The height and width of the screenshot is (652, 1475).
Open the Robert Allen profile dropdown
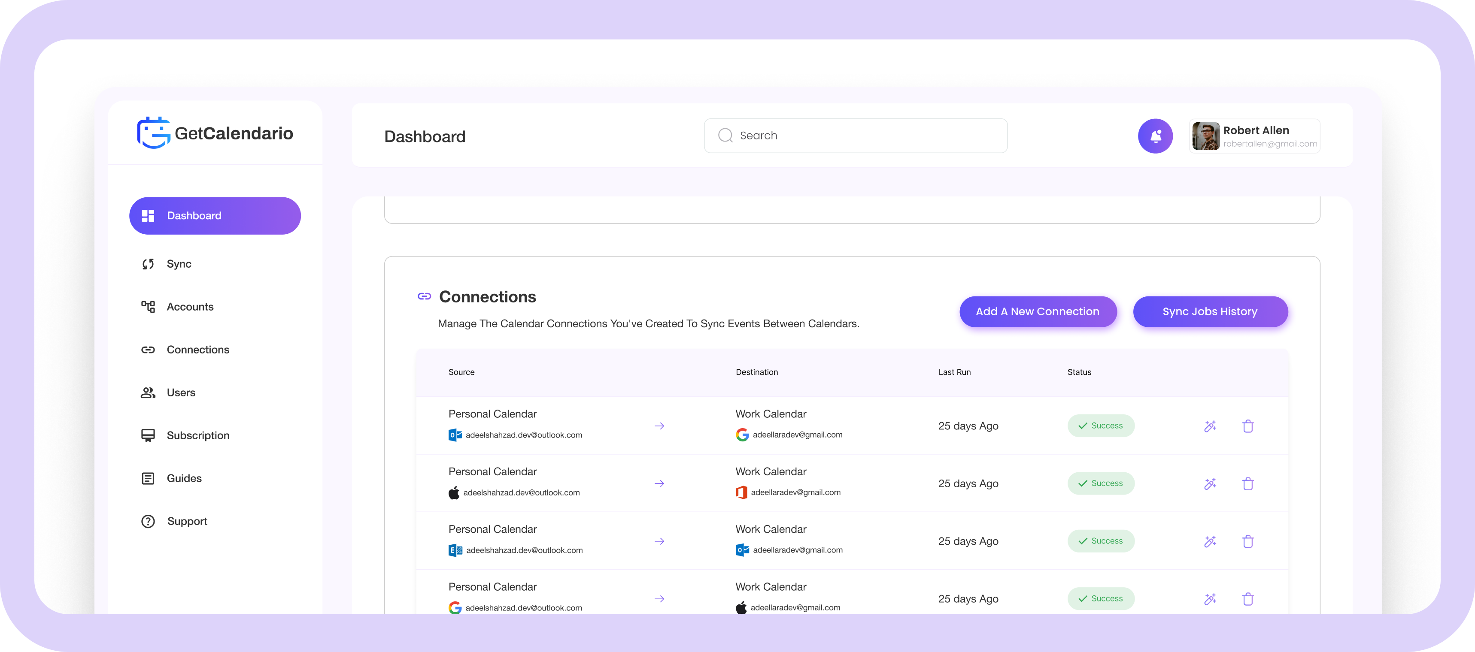tap(1255, 136)
